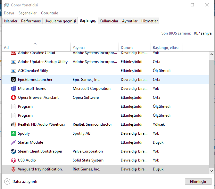Click the Riot Games, Inc. publisher cell
The width and height of the screenshot is (215, 189).
86,169
